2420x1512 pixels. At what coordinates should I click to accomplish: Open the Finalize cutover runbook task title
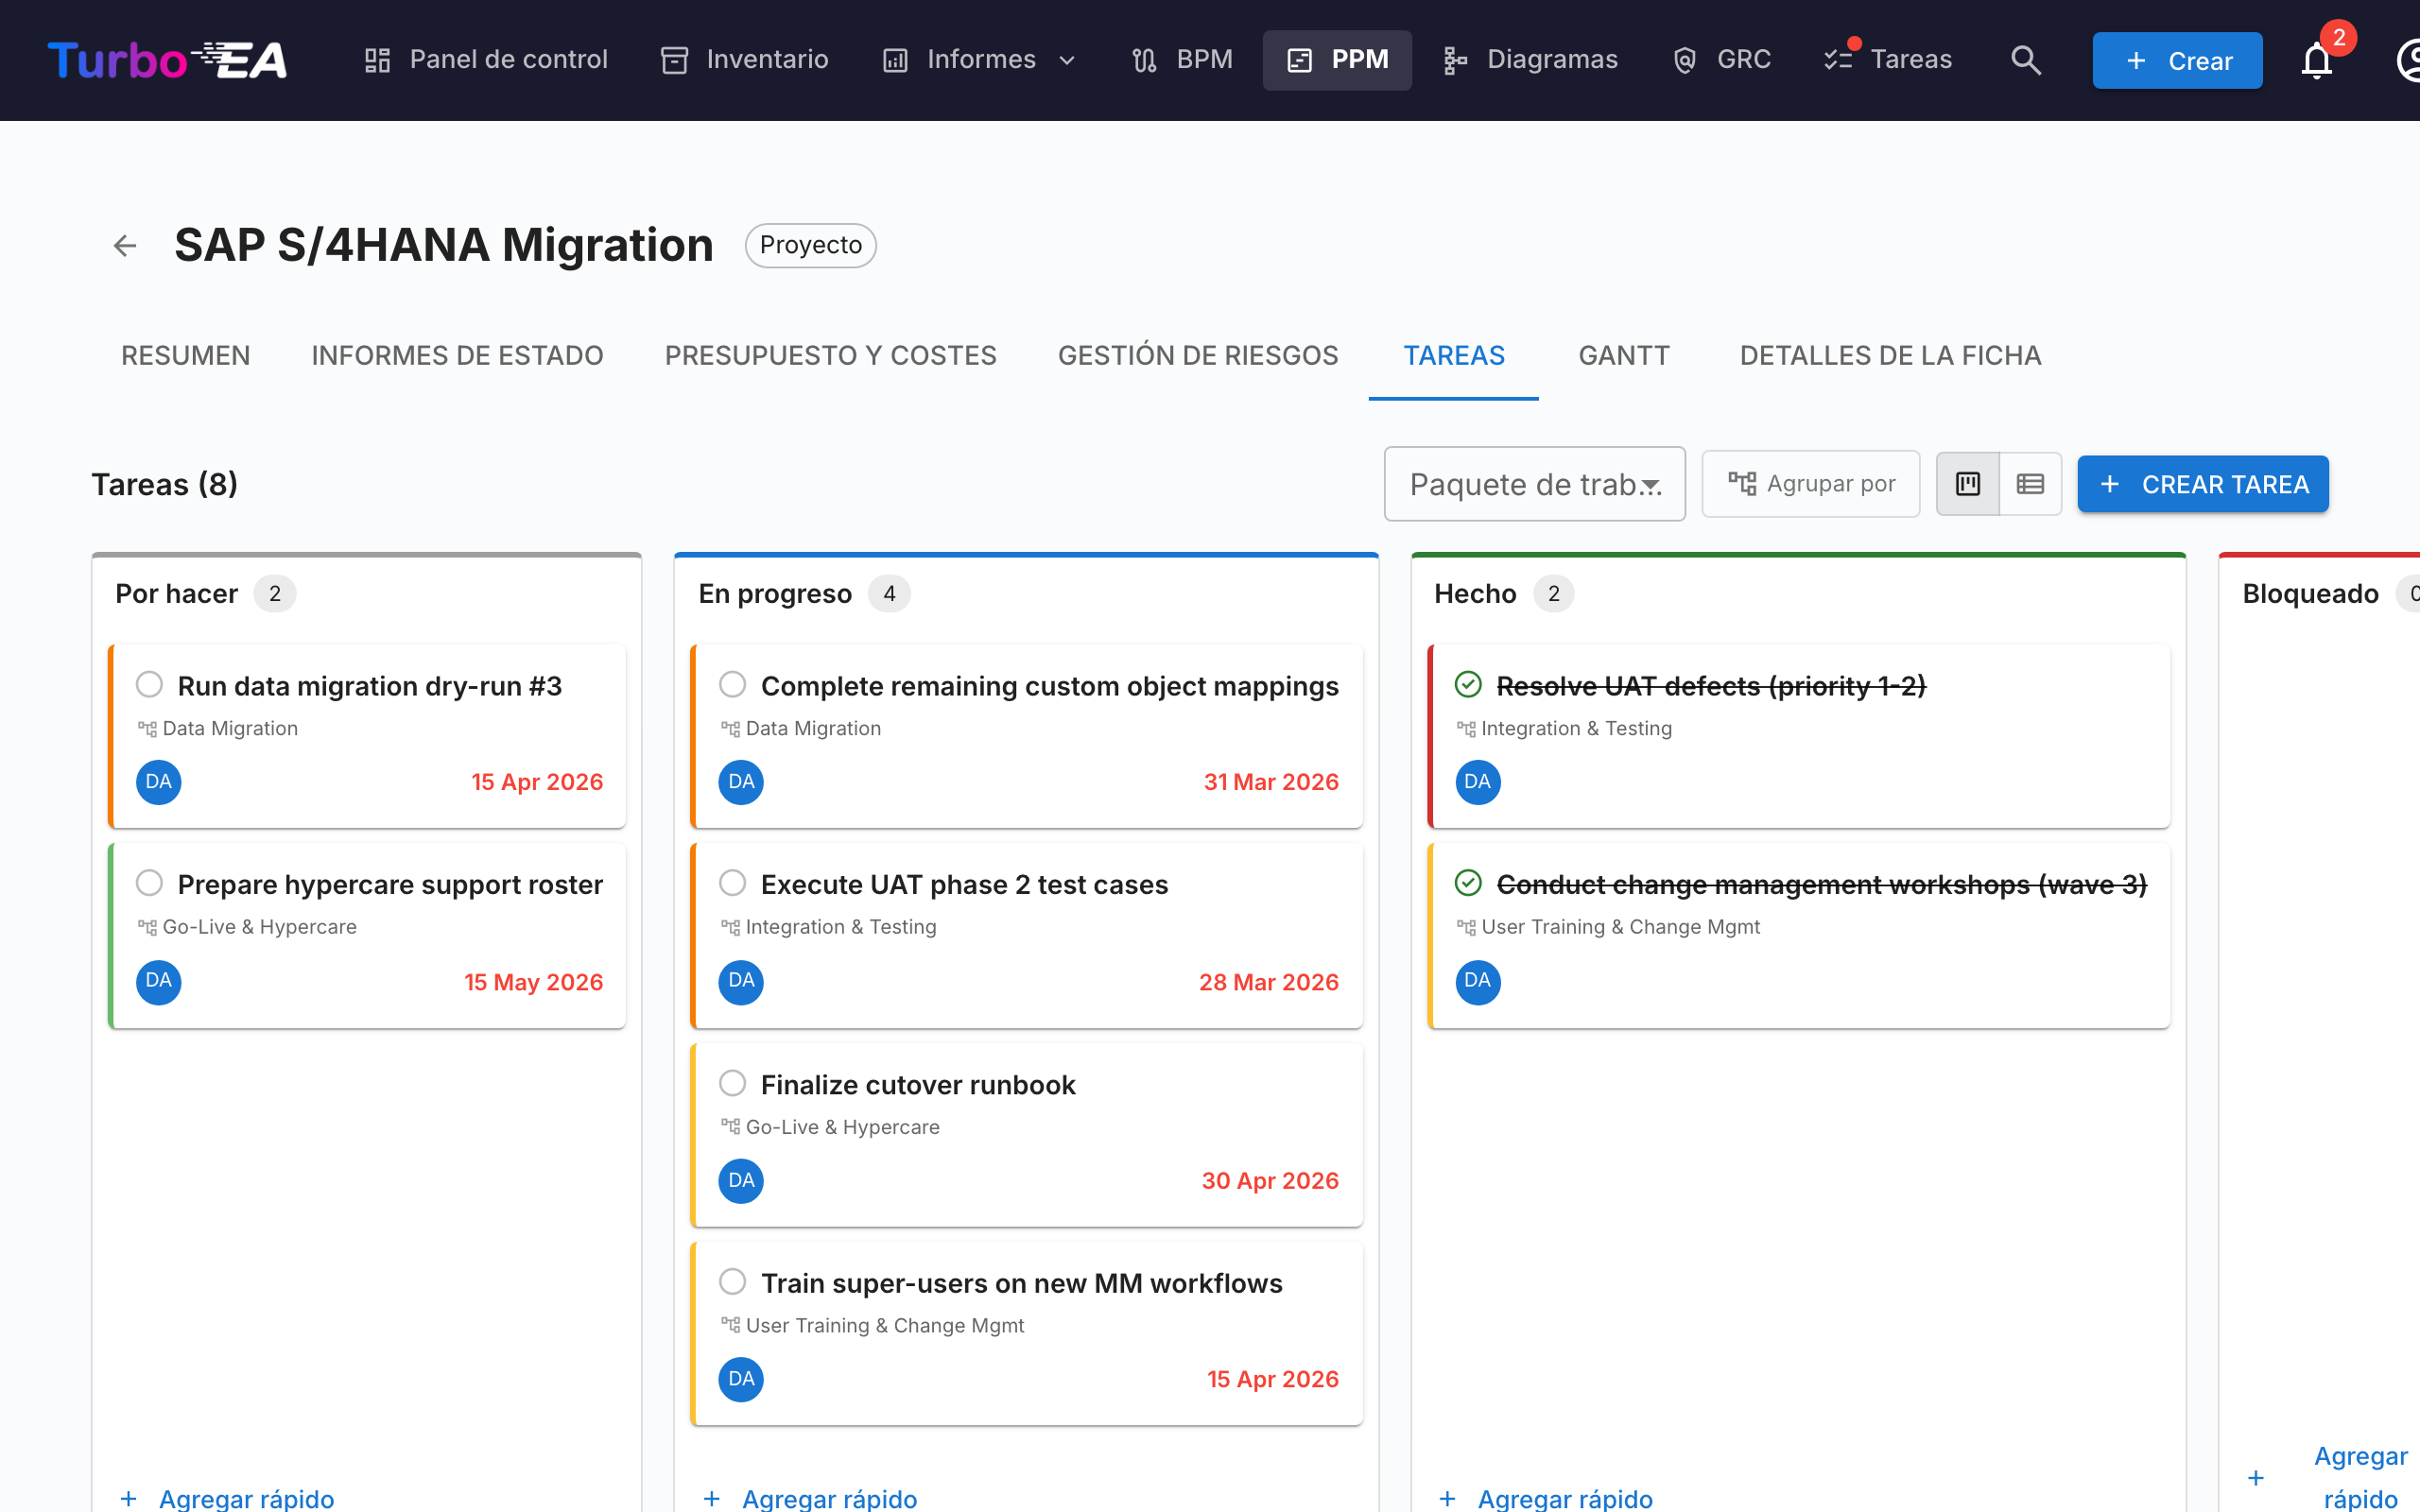[x=918, y=1085]
